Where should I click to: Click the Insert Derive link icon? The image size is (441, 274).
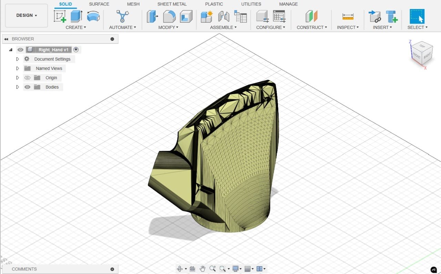coord(374,16)
